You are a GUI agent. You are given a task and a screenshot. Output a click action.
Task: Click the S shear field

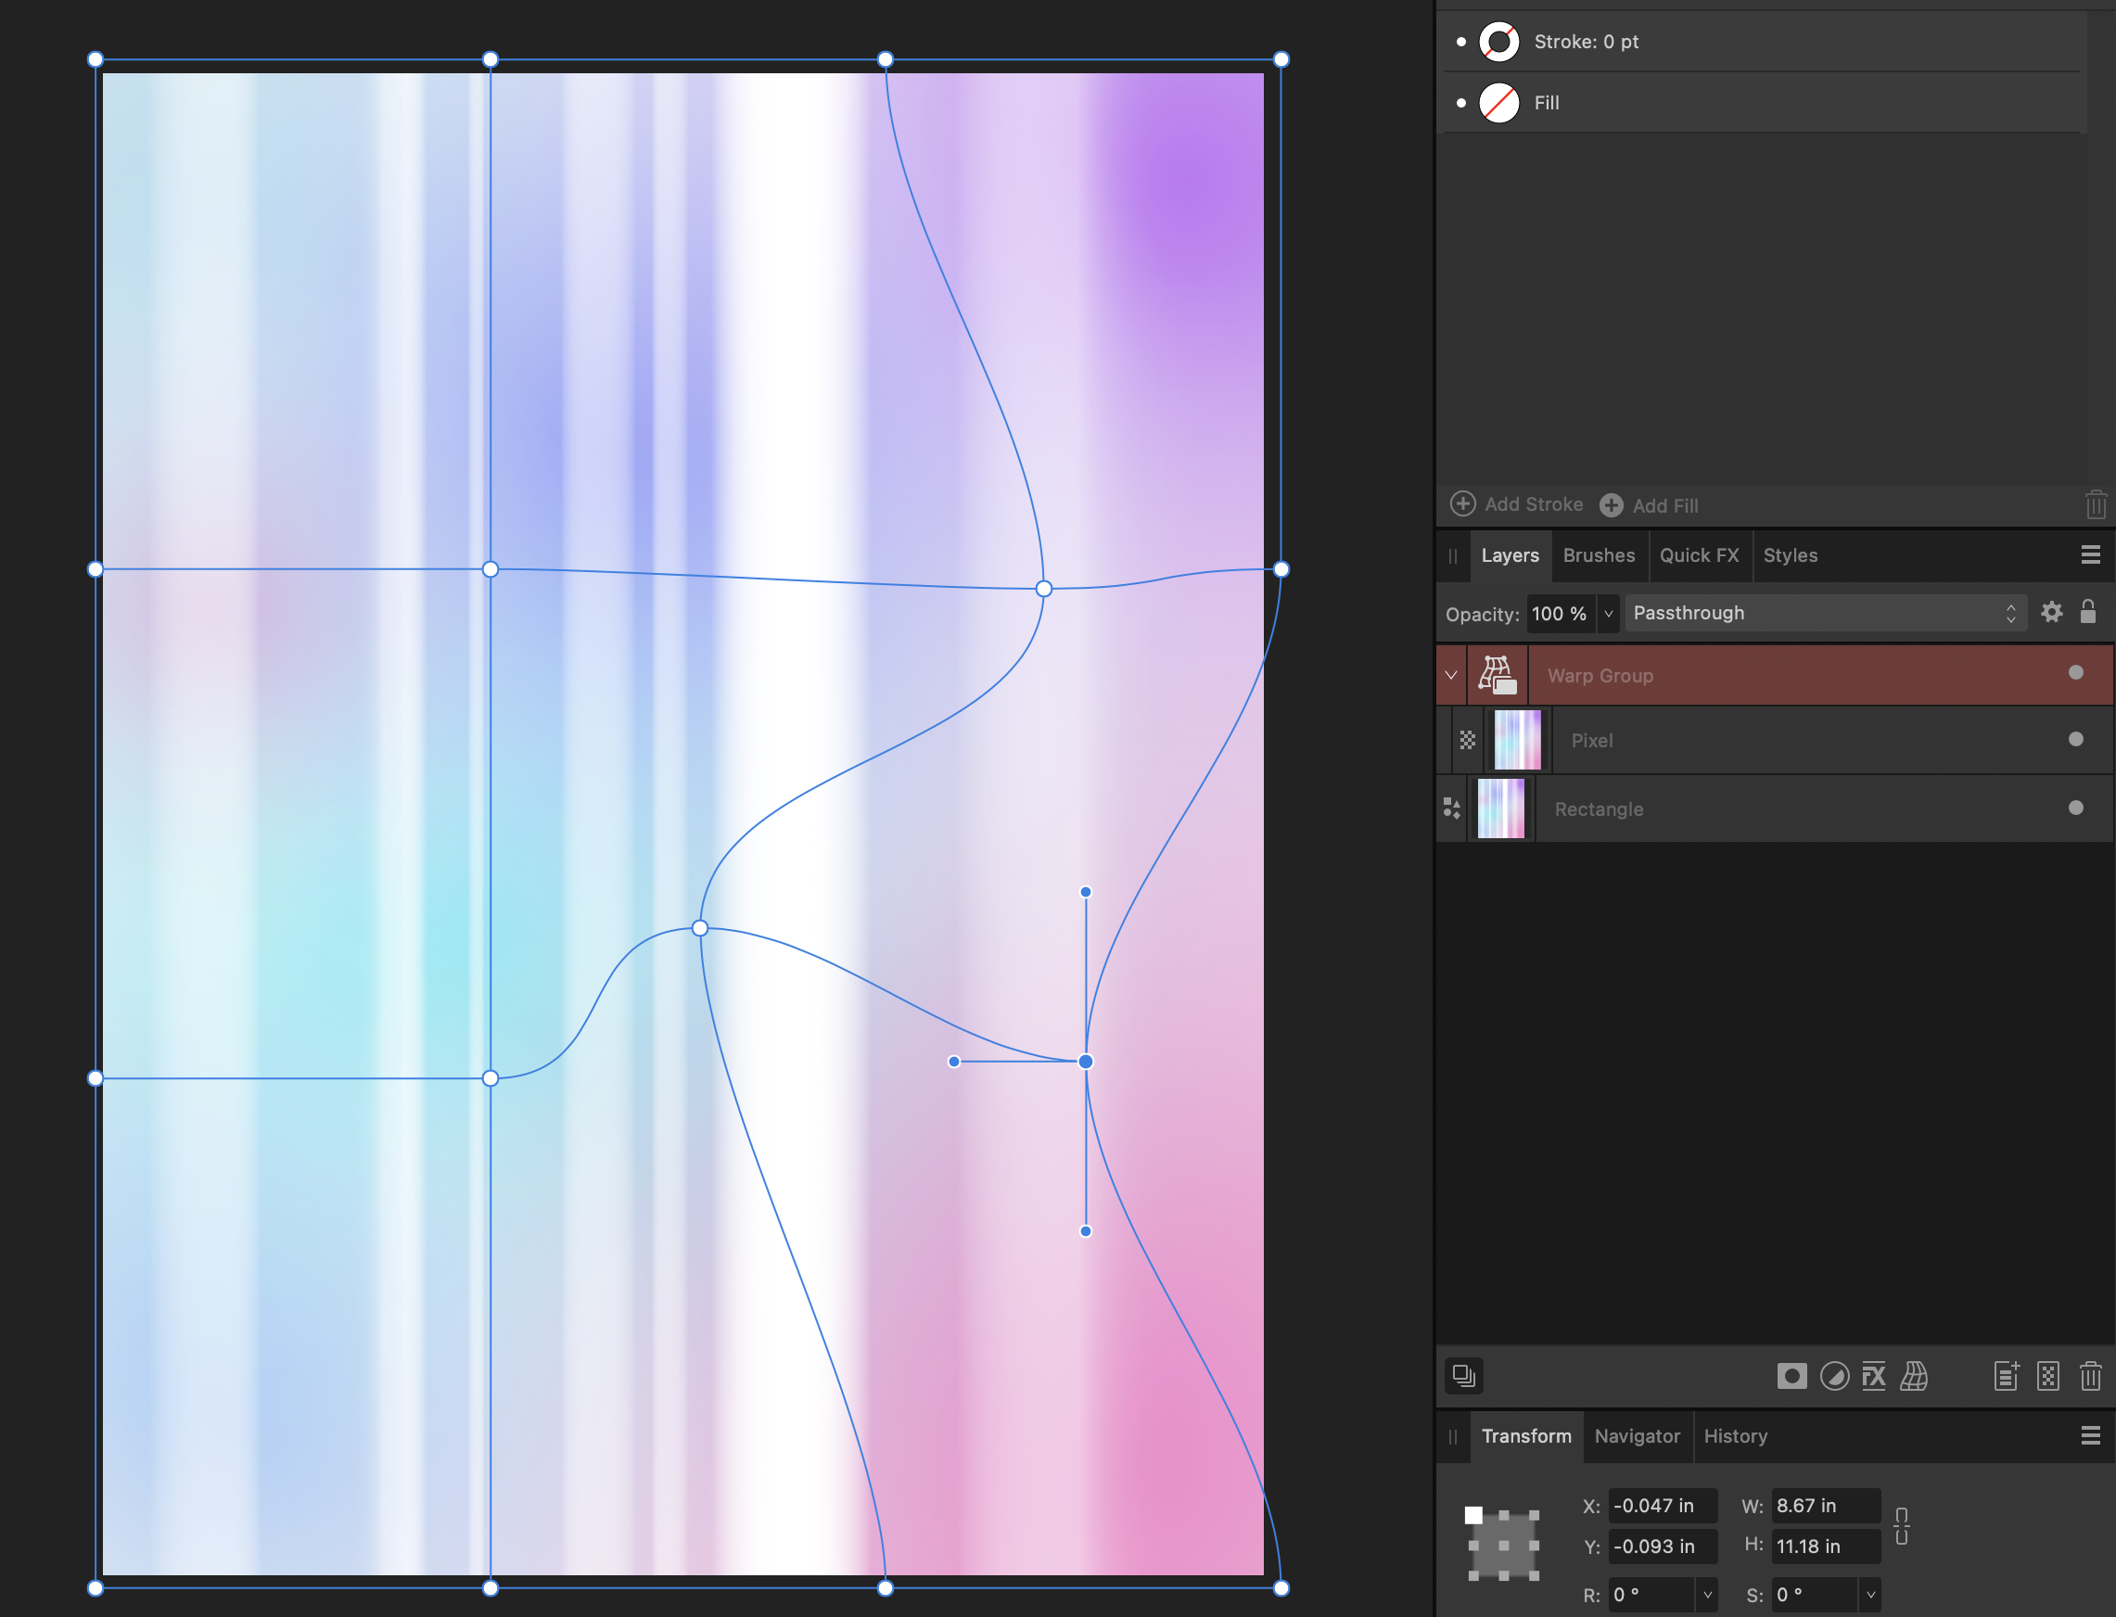[1814, 1595]
